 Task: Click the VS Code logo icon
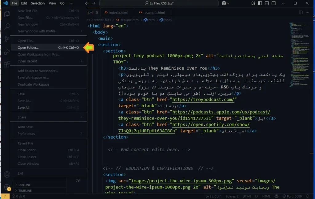point(6,3)
